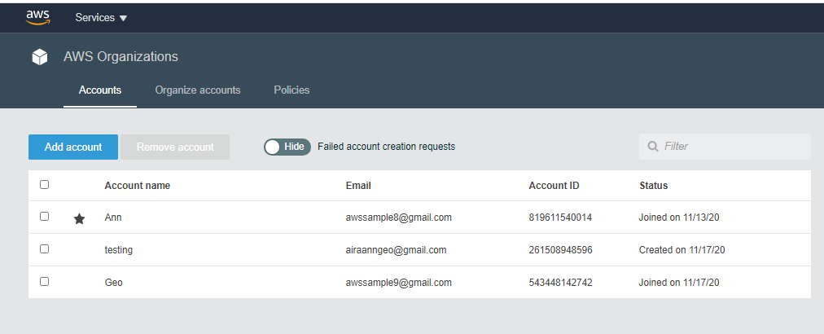Select the checkbox for Ann account

pos(45,217)
